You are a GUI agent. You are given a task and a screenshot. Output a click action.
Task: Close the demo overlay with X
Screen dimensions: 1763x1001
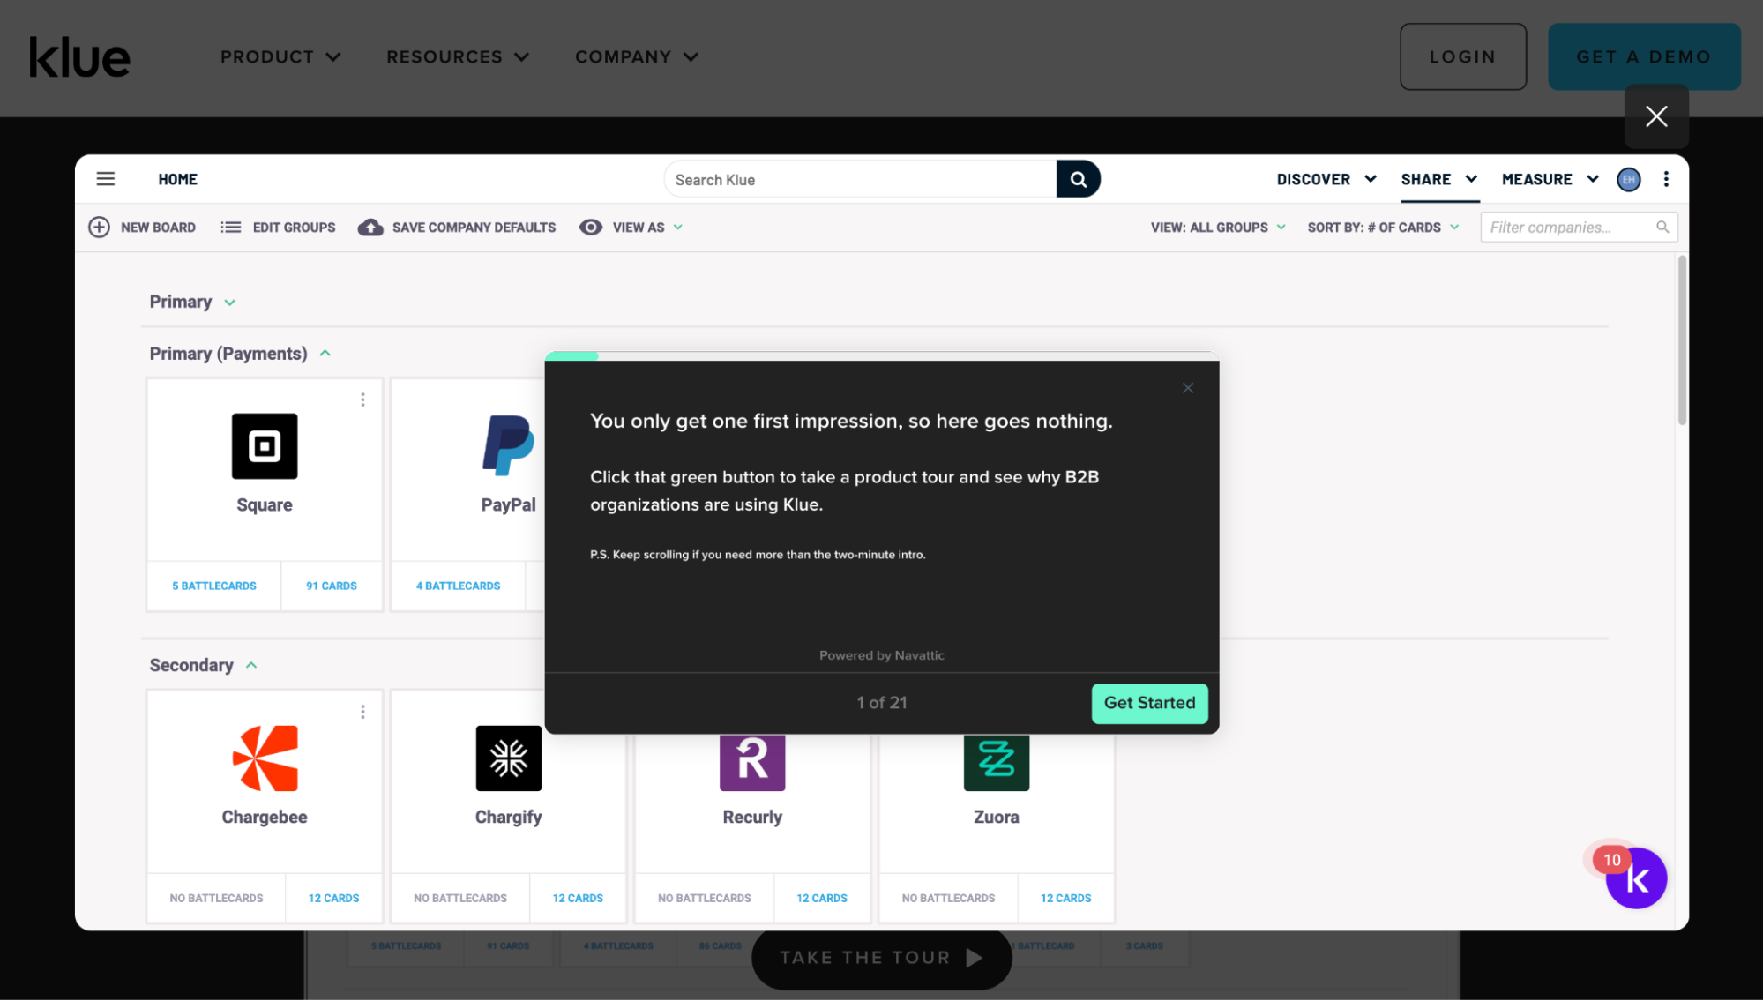click(1656, 116)
